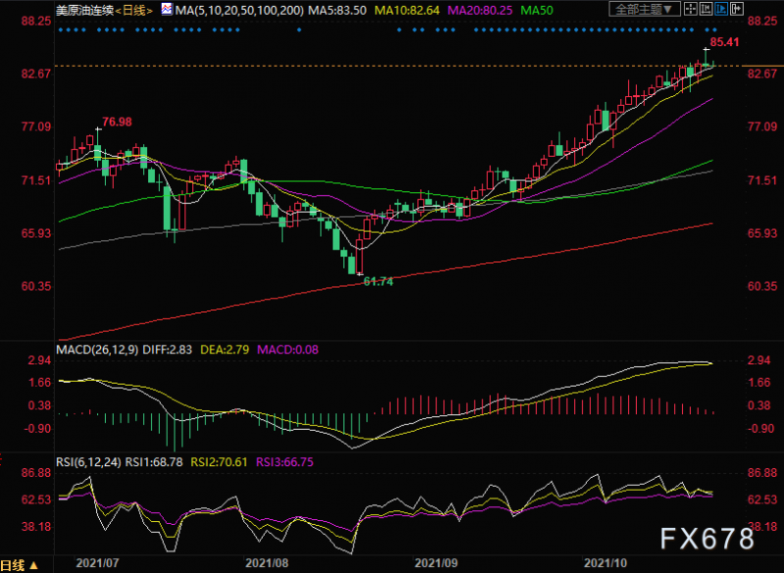This screenshot has width=784, height=573.
Task: Click the 2021/07 date label
Action: (97, 563)
